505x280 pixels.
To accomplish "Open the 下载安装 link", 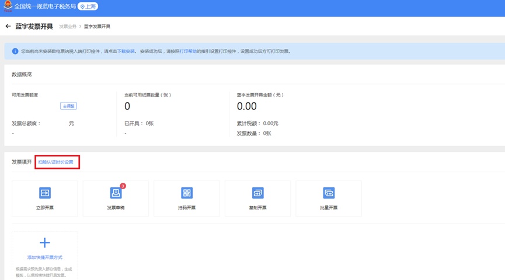I will (x=126, y=51).
